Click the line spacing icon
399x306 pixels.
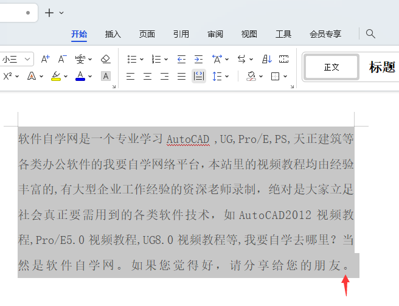(x=217, y=76)
